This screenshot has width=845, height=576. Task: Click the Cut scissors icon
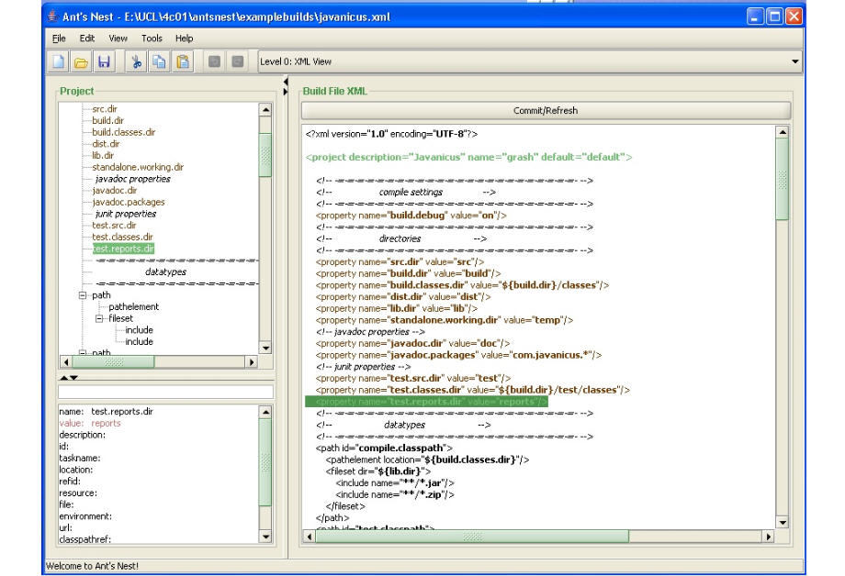(136, 61)
